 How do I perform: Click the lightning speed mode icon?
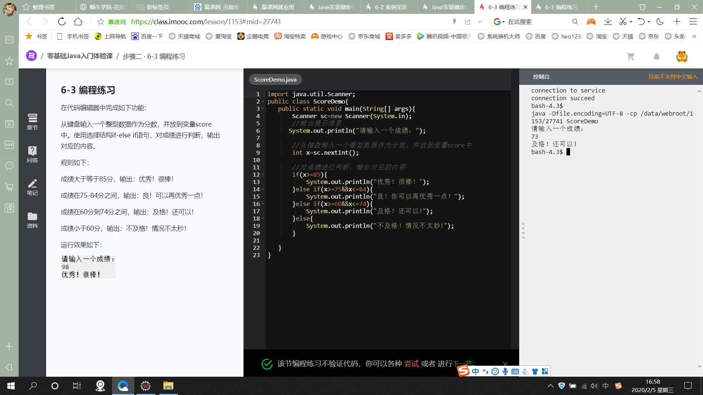(x=454, y=22)
